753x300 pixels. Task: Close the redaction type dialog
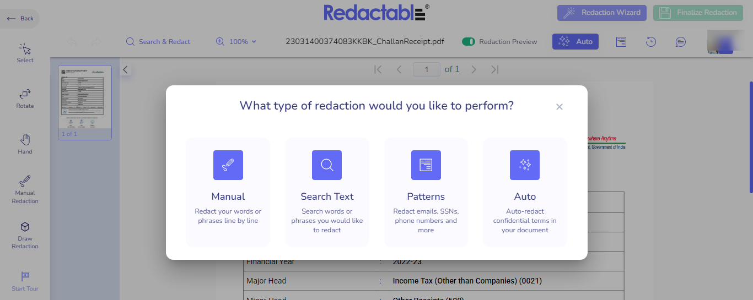coord(560,107)
